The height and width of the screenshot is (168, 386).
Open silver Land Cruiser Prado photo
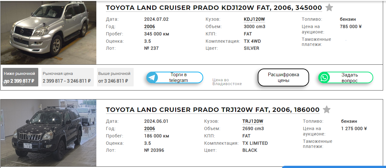pos(48,33)
